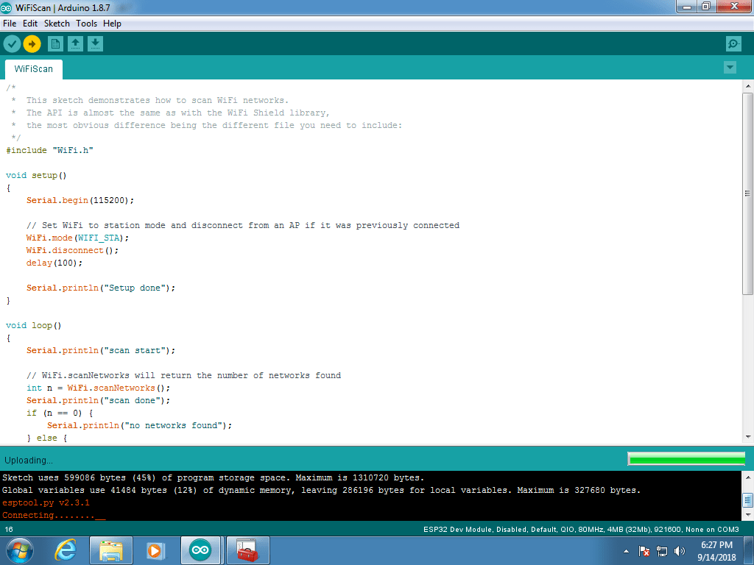Screen dimensions: 754x565
Task: Open the Sketch menu
Action: 57,24
